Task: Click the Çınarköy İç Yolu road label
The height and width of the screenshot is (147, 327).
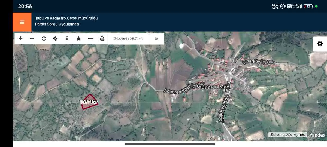Action: [259, 62]
